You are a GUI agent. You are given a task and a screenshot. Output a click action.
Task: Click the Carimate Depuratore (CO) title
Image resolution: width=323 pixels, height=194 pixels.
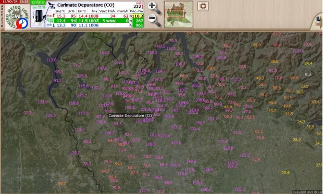85,5
